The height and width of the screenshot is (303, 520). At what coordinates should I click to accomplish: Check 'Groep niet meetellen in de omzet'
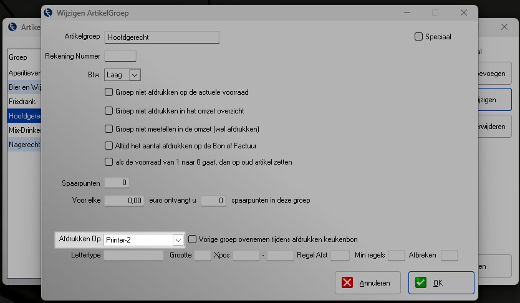(109, 129)
